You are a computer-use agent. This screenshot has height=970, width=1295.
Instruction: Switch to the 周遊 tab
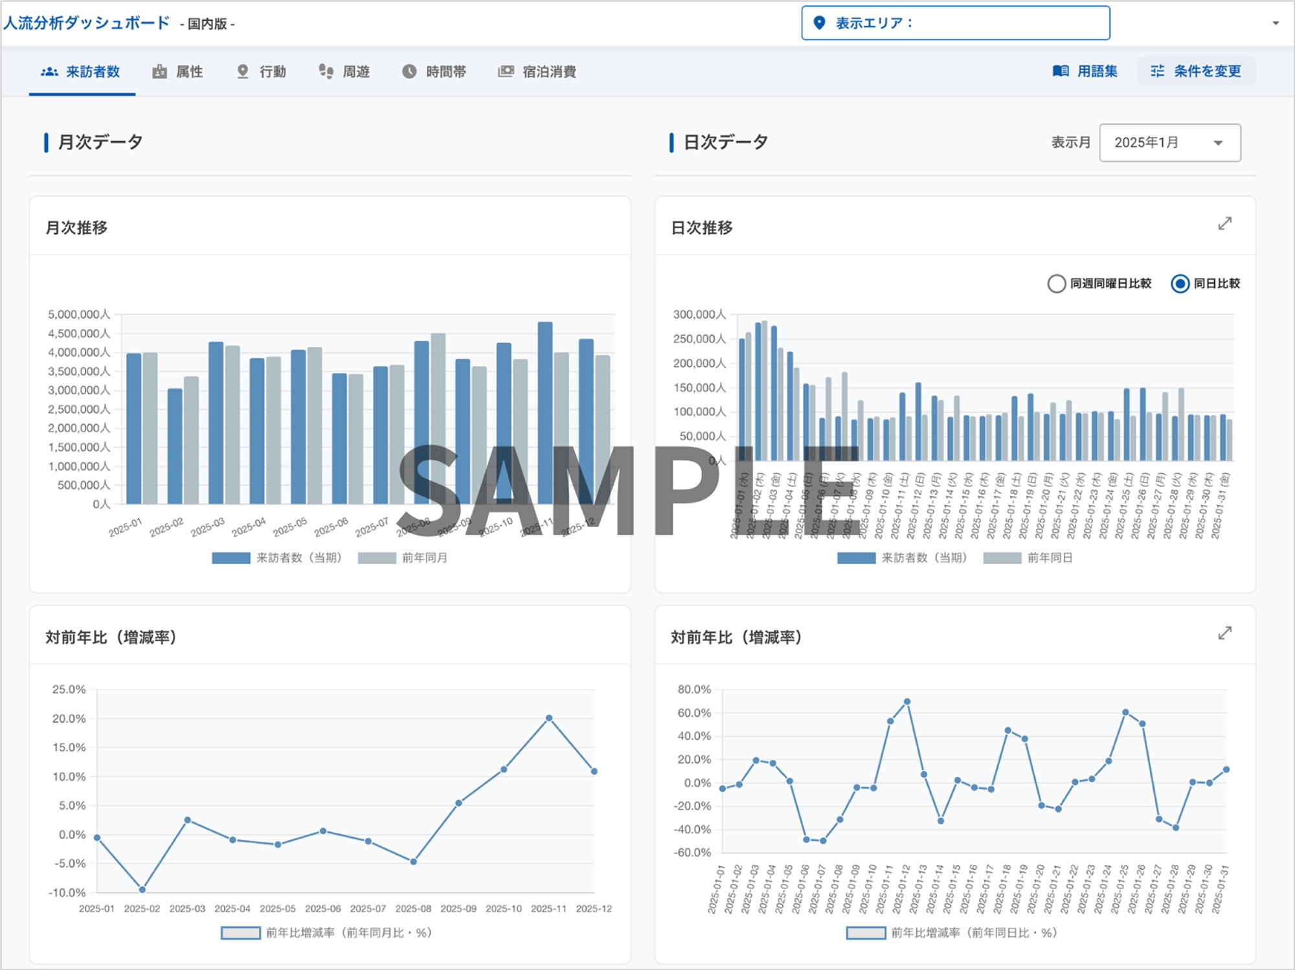[344, 72]
